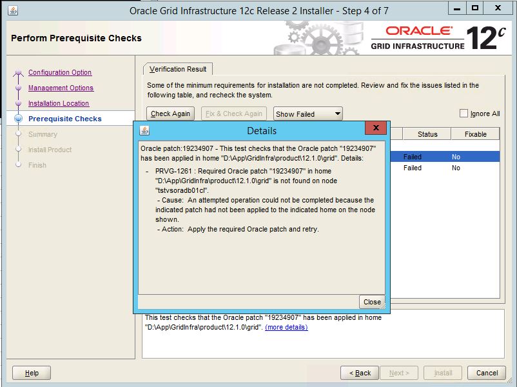Click the Prerequisite Checks step marker icon
The height and width of the screenshot is (387, 517).
[18, 119]
